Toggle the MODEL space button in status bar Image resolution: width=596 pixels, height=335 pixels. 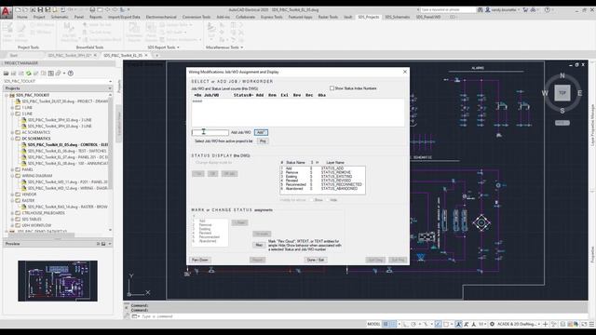373,324
